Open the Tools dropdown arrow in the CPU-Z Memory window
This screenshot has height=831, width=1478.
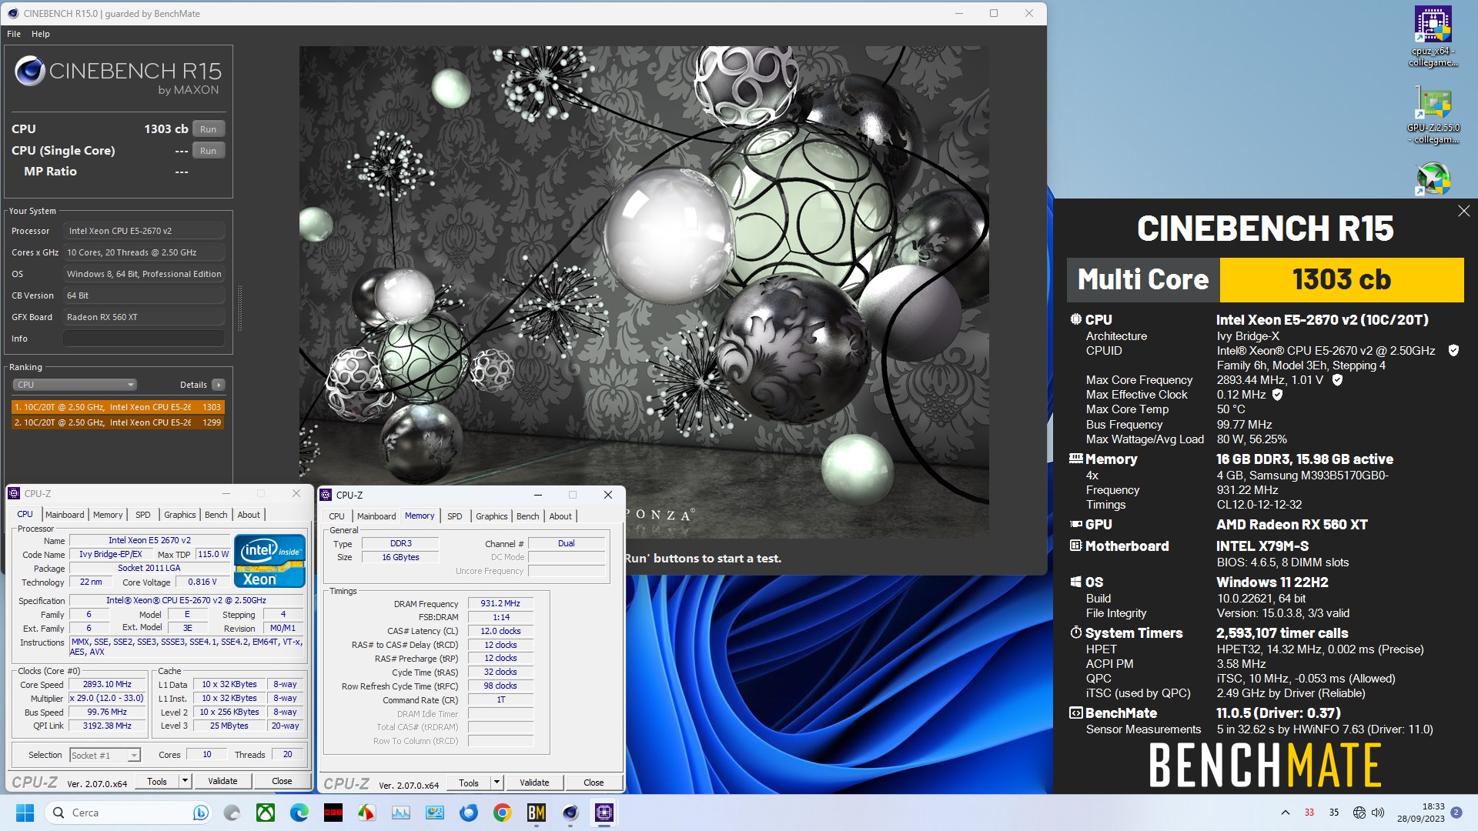click(x=497, y=783)
